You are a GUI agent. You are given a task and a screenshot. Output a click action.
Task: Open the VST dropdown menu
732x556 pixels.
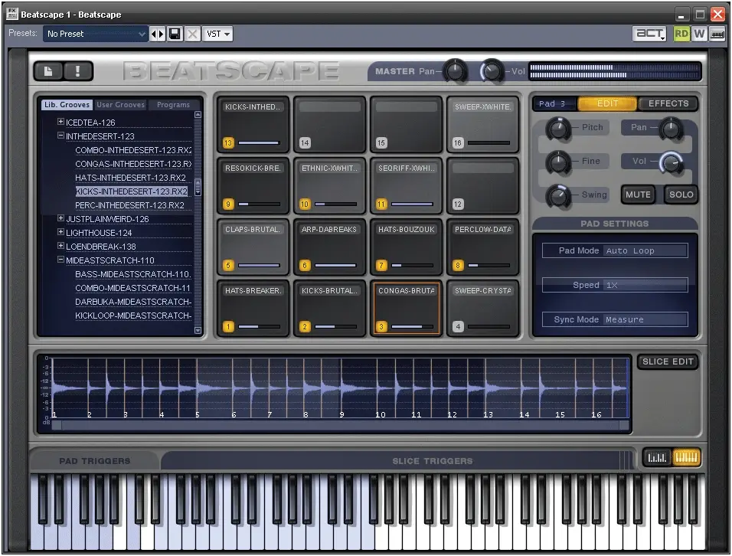217,34
